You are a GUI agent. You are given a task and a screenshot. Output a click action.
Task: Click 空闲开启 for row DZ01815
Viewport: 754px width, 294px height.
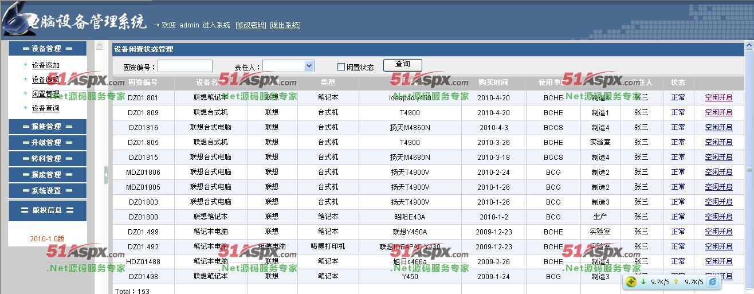(718, 157)
